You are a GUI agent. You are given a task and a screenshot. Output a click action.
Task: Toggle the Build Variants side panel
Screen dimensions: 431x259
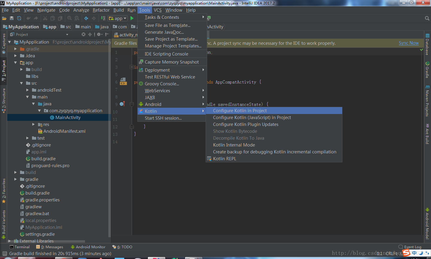[4, 224]
